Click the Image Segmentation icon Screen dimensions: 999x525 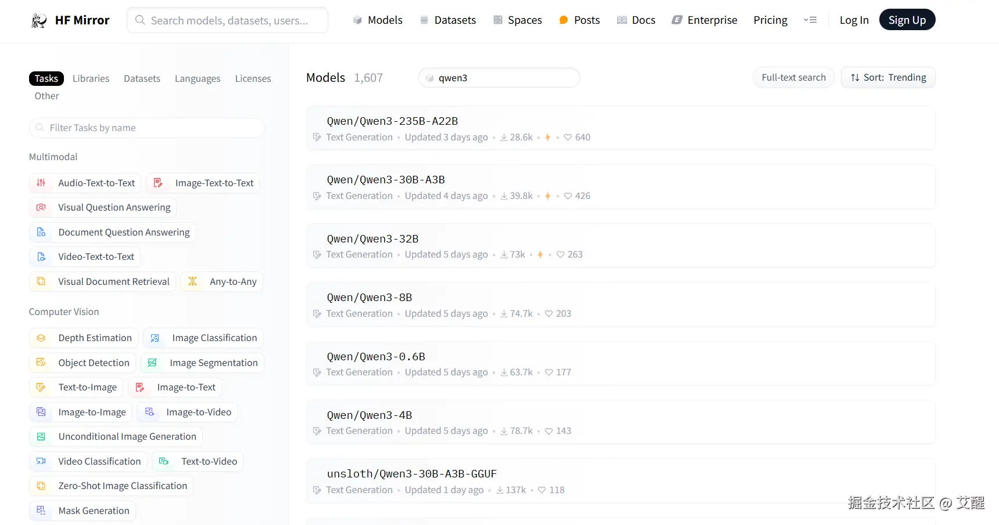(x=152, y=363)
